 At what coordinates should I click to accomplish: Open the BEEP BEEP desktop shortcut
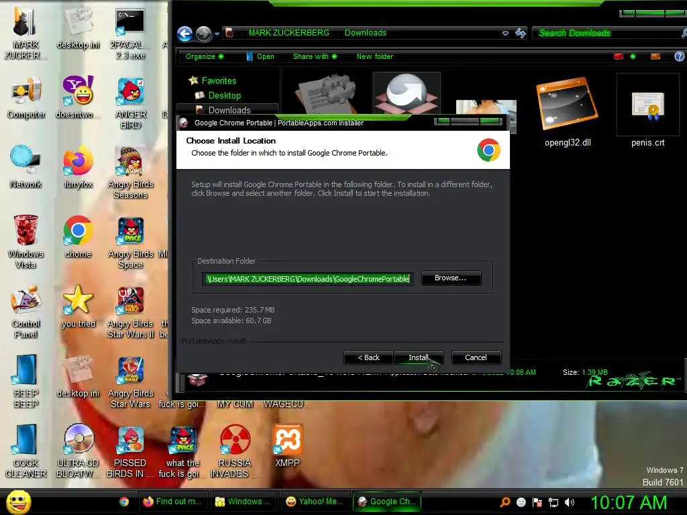(25, 381)
